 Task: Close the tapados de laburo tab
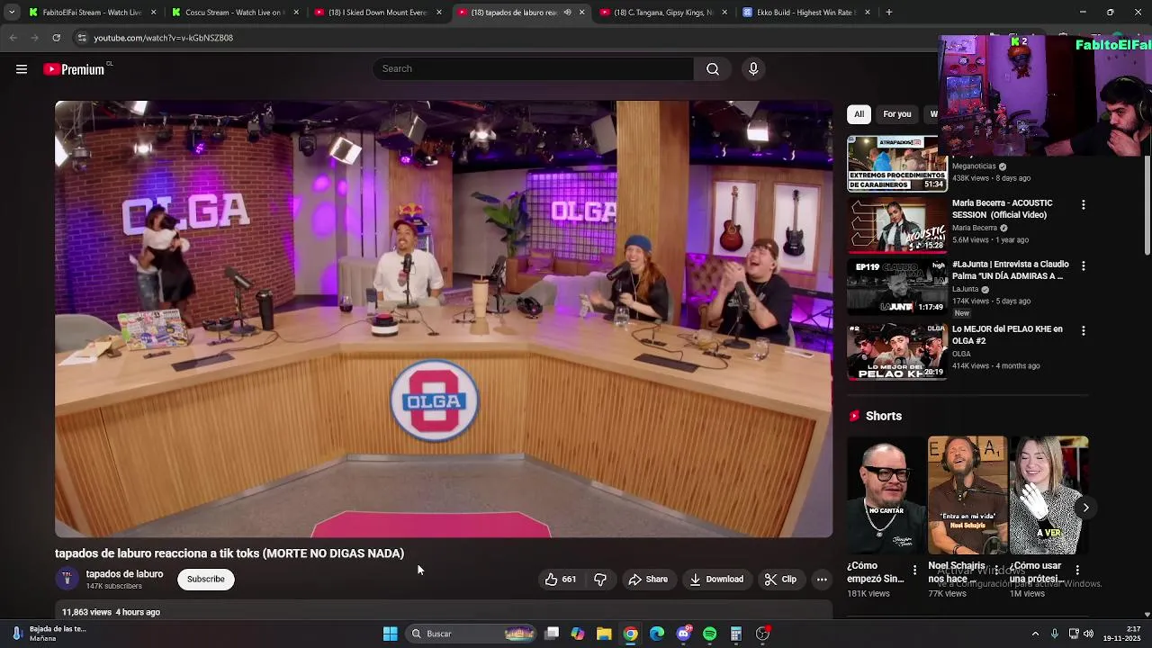tap(581, 13)
